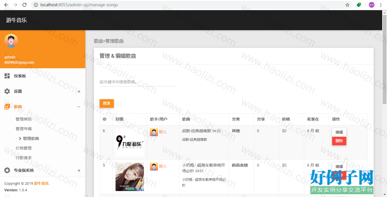
Task: Select 管理歌曲 submenu item
Action: (31, 138)
